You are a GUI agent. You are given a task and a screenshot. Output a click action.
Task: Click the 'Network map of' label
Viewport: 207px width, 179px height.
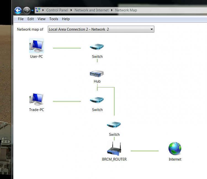(30, 29)
